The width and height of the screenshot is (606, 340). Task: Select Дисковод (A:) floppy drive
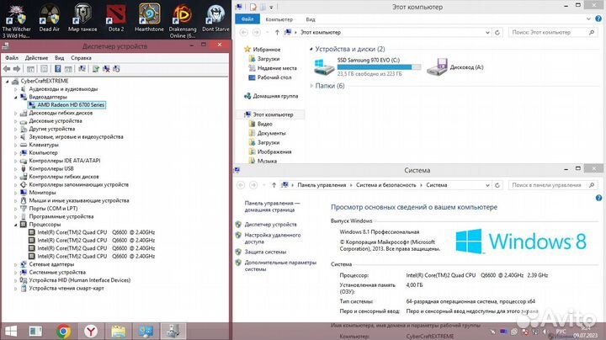pos(455,66)
